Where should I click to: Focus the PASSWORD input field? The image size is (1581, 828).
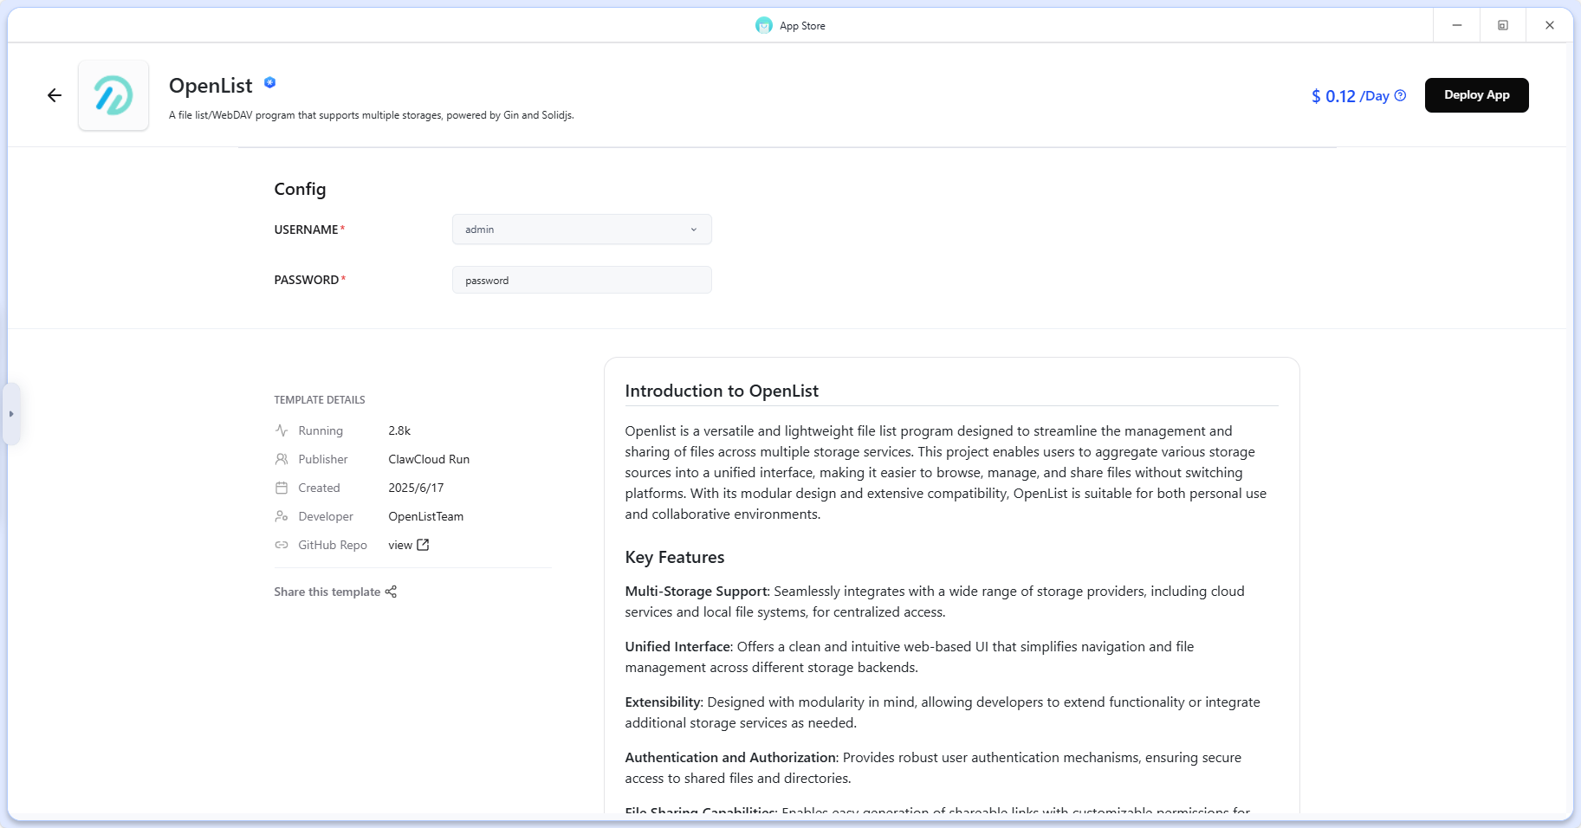click(581, 280)
